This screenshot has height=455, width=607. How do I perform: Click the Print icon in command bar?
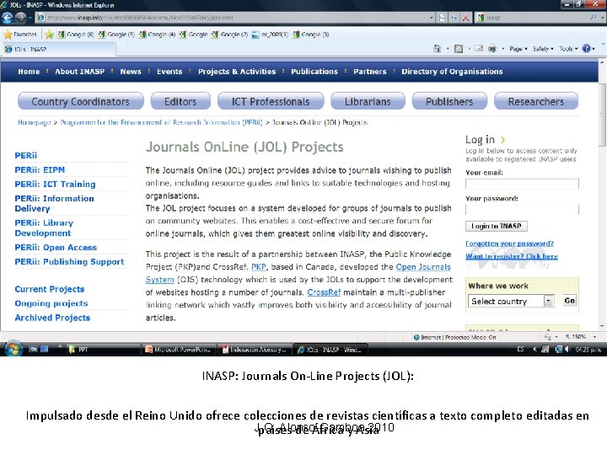coord(492,49)
